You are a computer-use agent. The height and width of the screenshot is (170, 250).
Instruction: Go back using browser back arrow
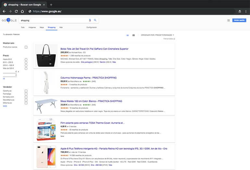pyautogui.click(x=4, y=11)
